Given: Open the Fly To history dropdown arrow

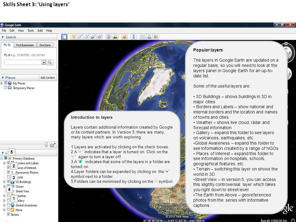Looking at the screenshot, I should point(43,62).
